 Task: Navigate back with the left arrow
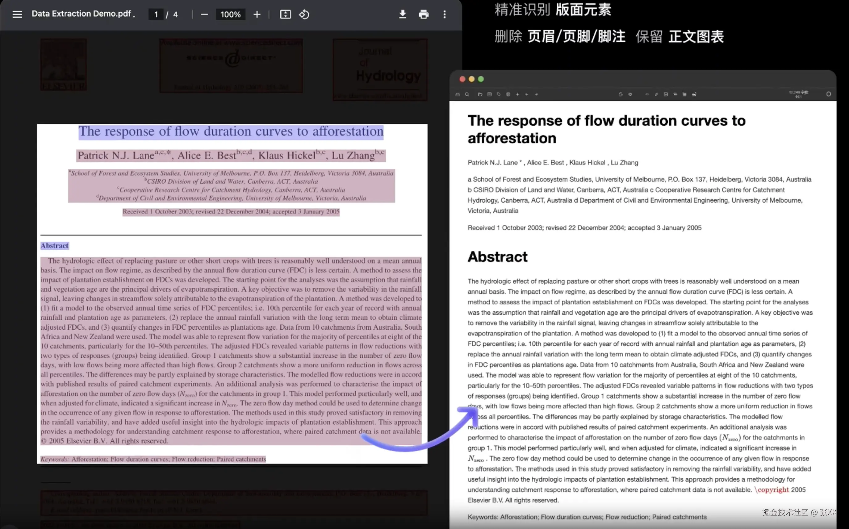tap(527, 94)
